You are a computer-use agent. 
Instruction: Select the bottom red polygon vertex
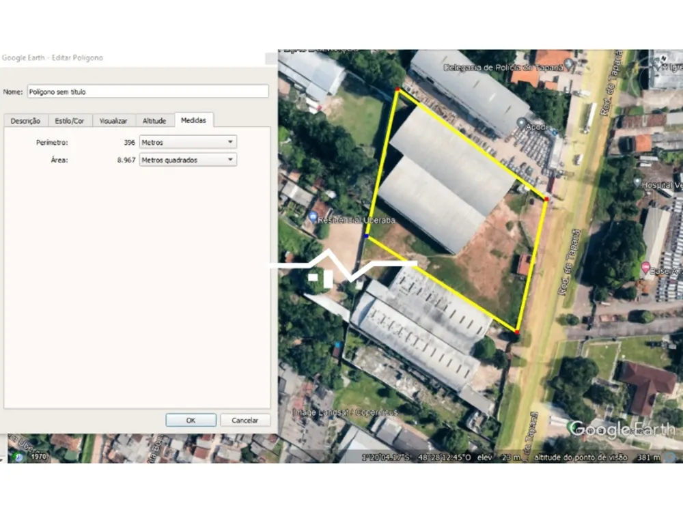[x=516, y=332]
